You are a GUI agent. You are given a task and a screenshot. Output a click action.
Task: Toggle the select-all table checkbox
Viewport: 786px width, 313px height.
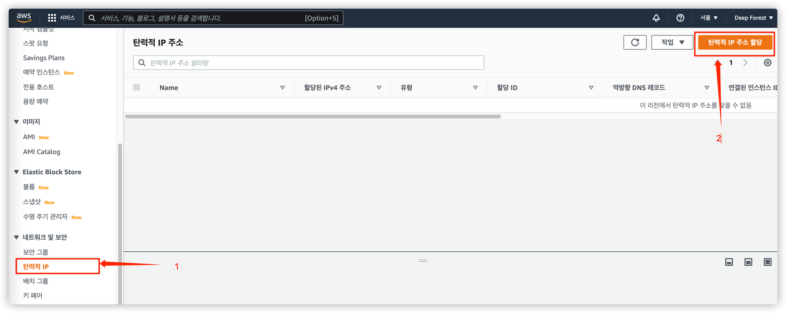(137, 87)
